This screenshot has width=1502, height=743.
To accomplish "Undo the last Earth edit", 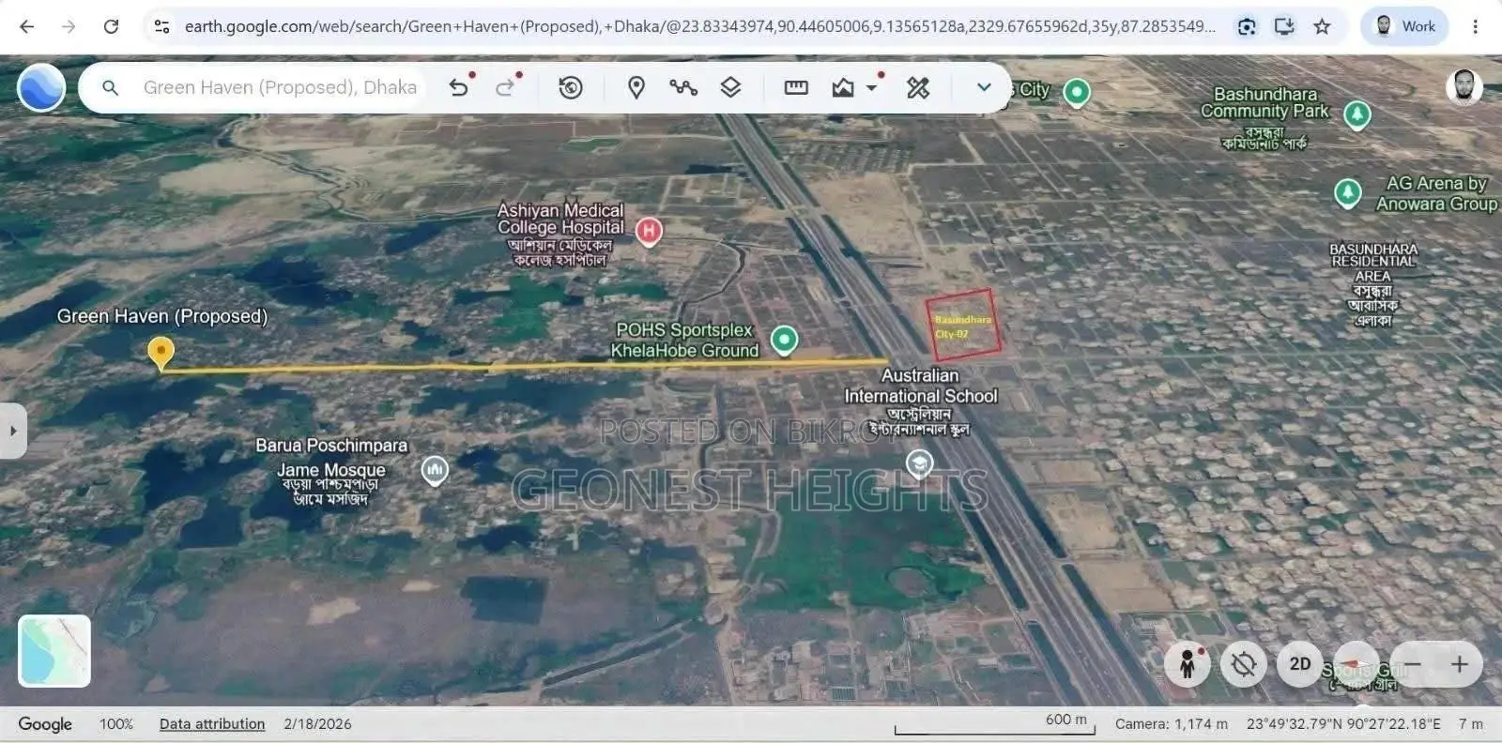I will point(459,87).
